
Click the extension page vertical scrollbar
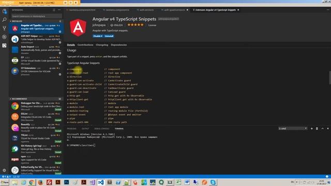330,78
